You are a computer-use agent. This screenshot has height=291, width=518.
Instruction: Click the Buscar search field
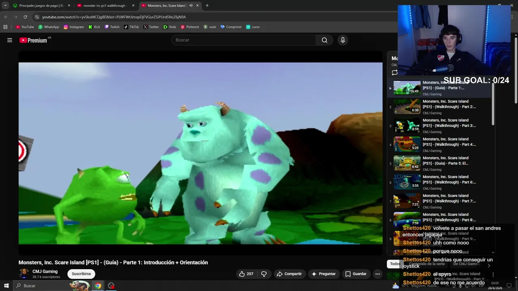point(244,40)
